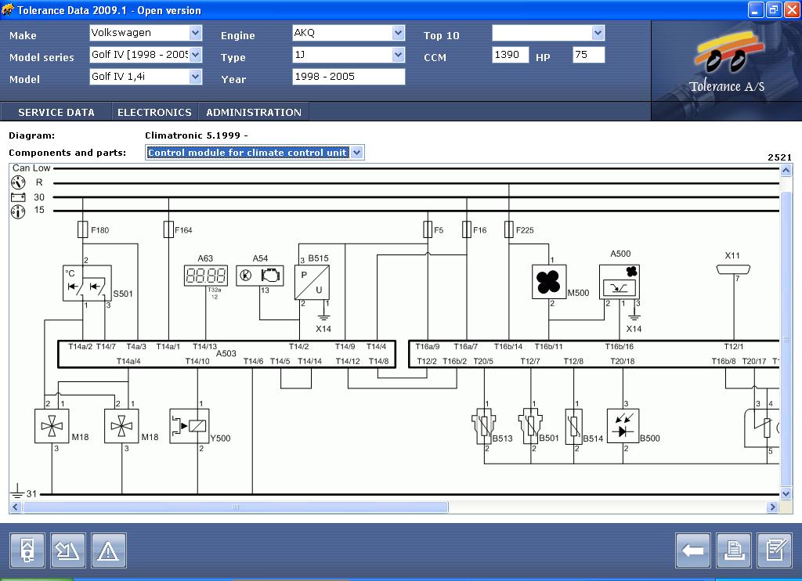Click the F5 fuse symbol
Image resolution: width=802 pixels, height=581 pixels.
pyautogui.click(x=428, y=229)
